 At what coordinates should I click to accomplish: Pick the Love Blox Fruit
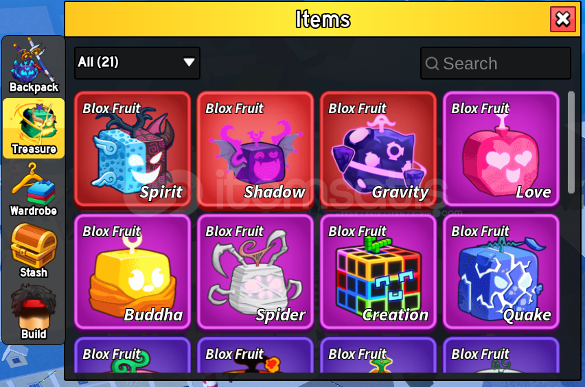[x=501, y=149]
